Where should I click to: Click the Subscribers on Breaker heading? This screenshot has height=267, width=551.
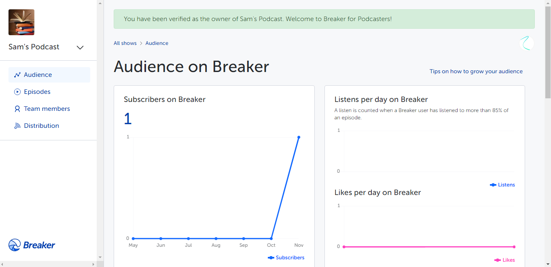165,100
